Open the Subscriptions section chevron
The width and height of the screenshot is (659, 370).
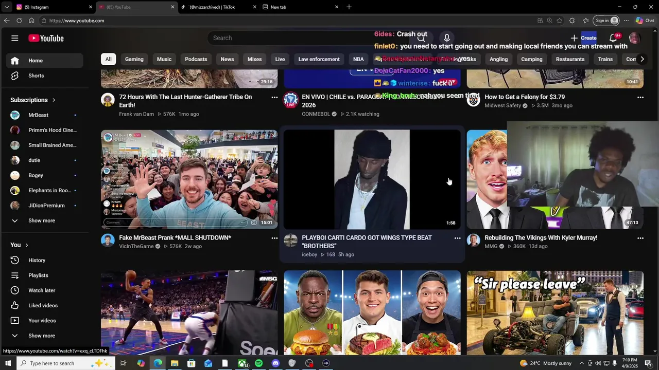click(54, 100)
